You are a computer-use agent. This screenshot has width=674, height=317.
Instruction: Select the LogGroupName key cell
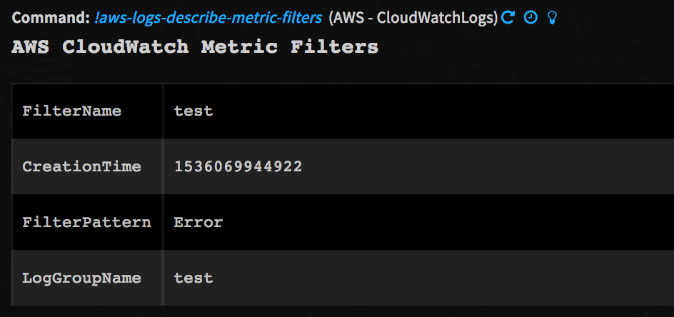point(81,278)
